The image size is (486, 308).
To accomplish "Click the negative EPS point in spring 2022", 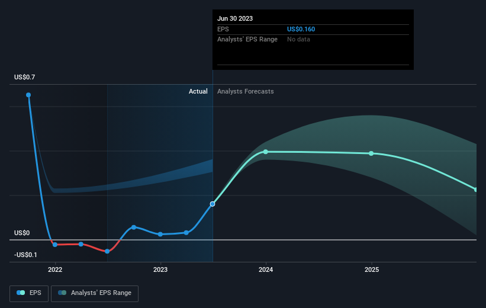I will pos(81,244).
